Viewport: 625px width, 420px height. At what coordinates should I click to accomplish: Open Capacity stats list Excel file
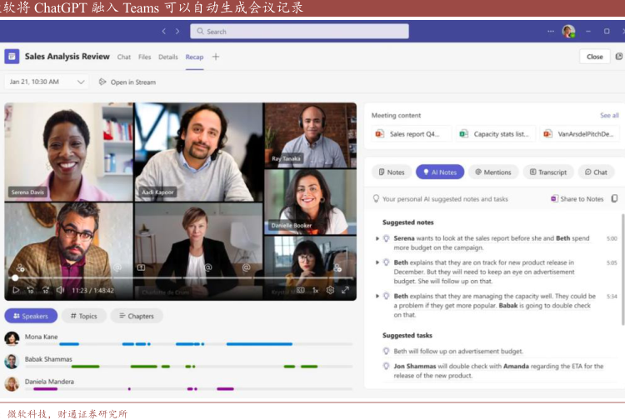pyautogui.click(x=496, y=134)
